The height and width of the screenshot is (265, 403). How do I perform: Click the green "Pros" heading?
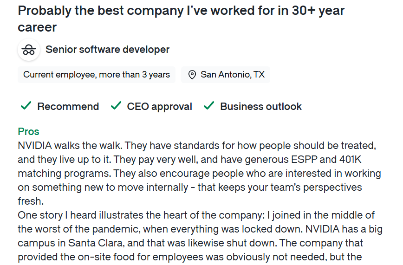(28, 131)
